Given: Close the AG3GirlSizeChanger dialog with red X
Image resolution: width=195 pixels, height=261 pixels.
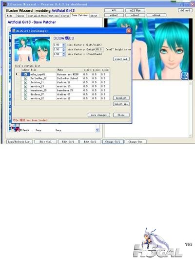Looking at the screenshot, I should coord(129,31).
